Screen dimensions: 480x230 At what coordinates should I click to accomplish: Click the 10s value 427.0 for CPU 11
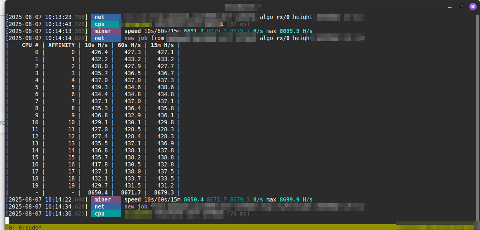point(100,129)
